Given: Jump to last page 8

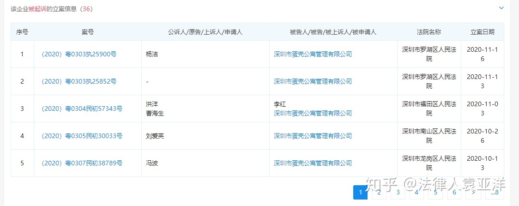Looking at the screenshot, I should coord(495,193).
